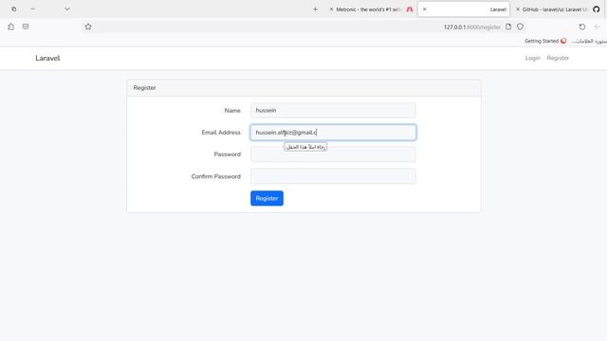Click the Save to Pocket icon
This screenshot has width=607, height=341.
26,27
